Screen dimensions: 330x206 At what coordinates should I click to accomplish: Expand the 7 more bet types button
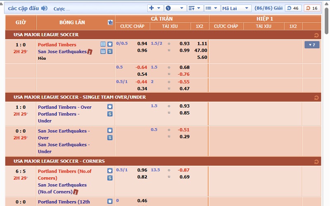312,45
